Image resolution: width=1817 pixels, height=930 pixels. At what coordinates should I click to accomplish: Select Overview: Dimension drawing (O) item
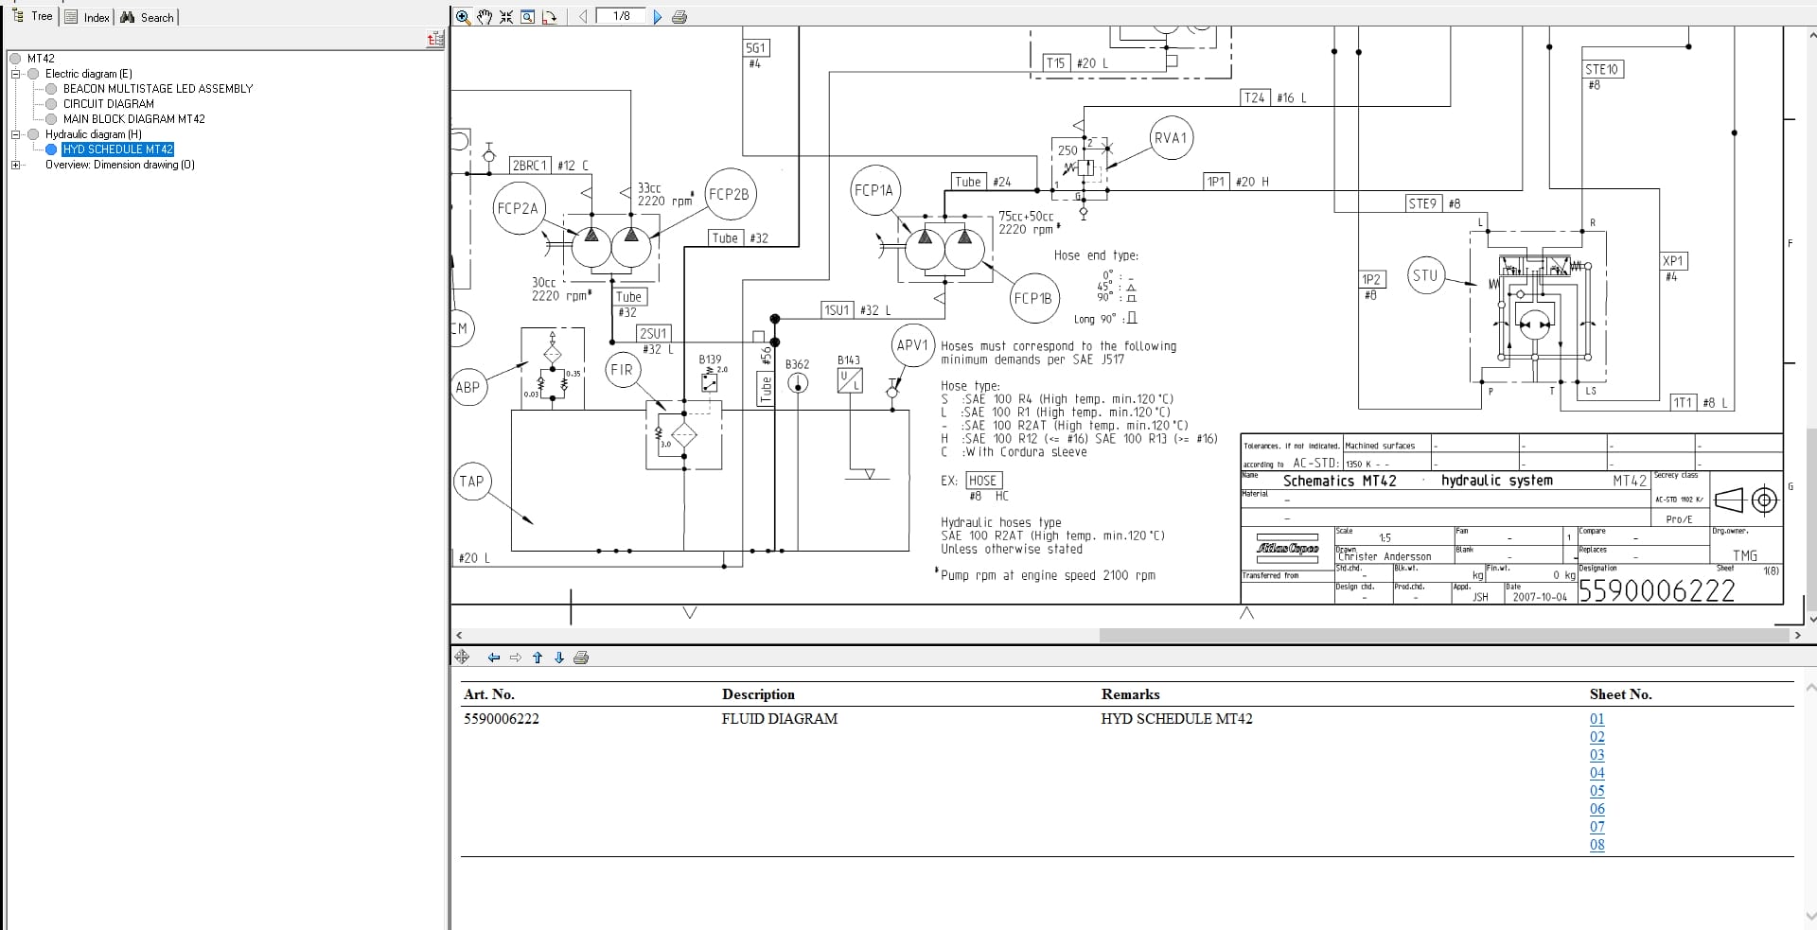pos(120,165)
